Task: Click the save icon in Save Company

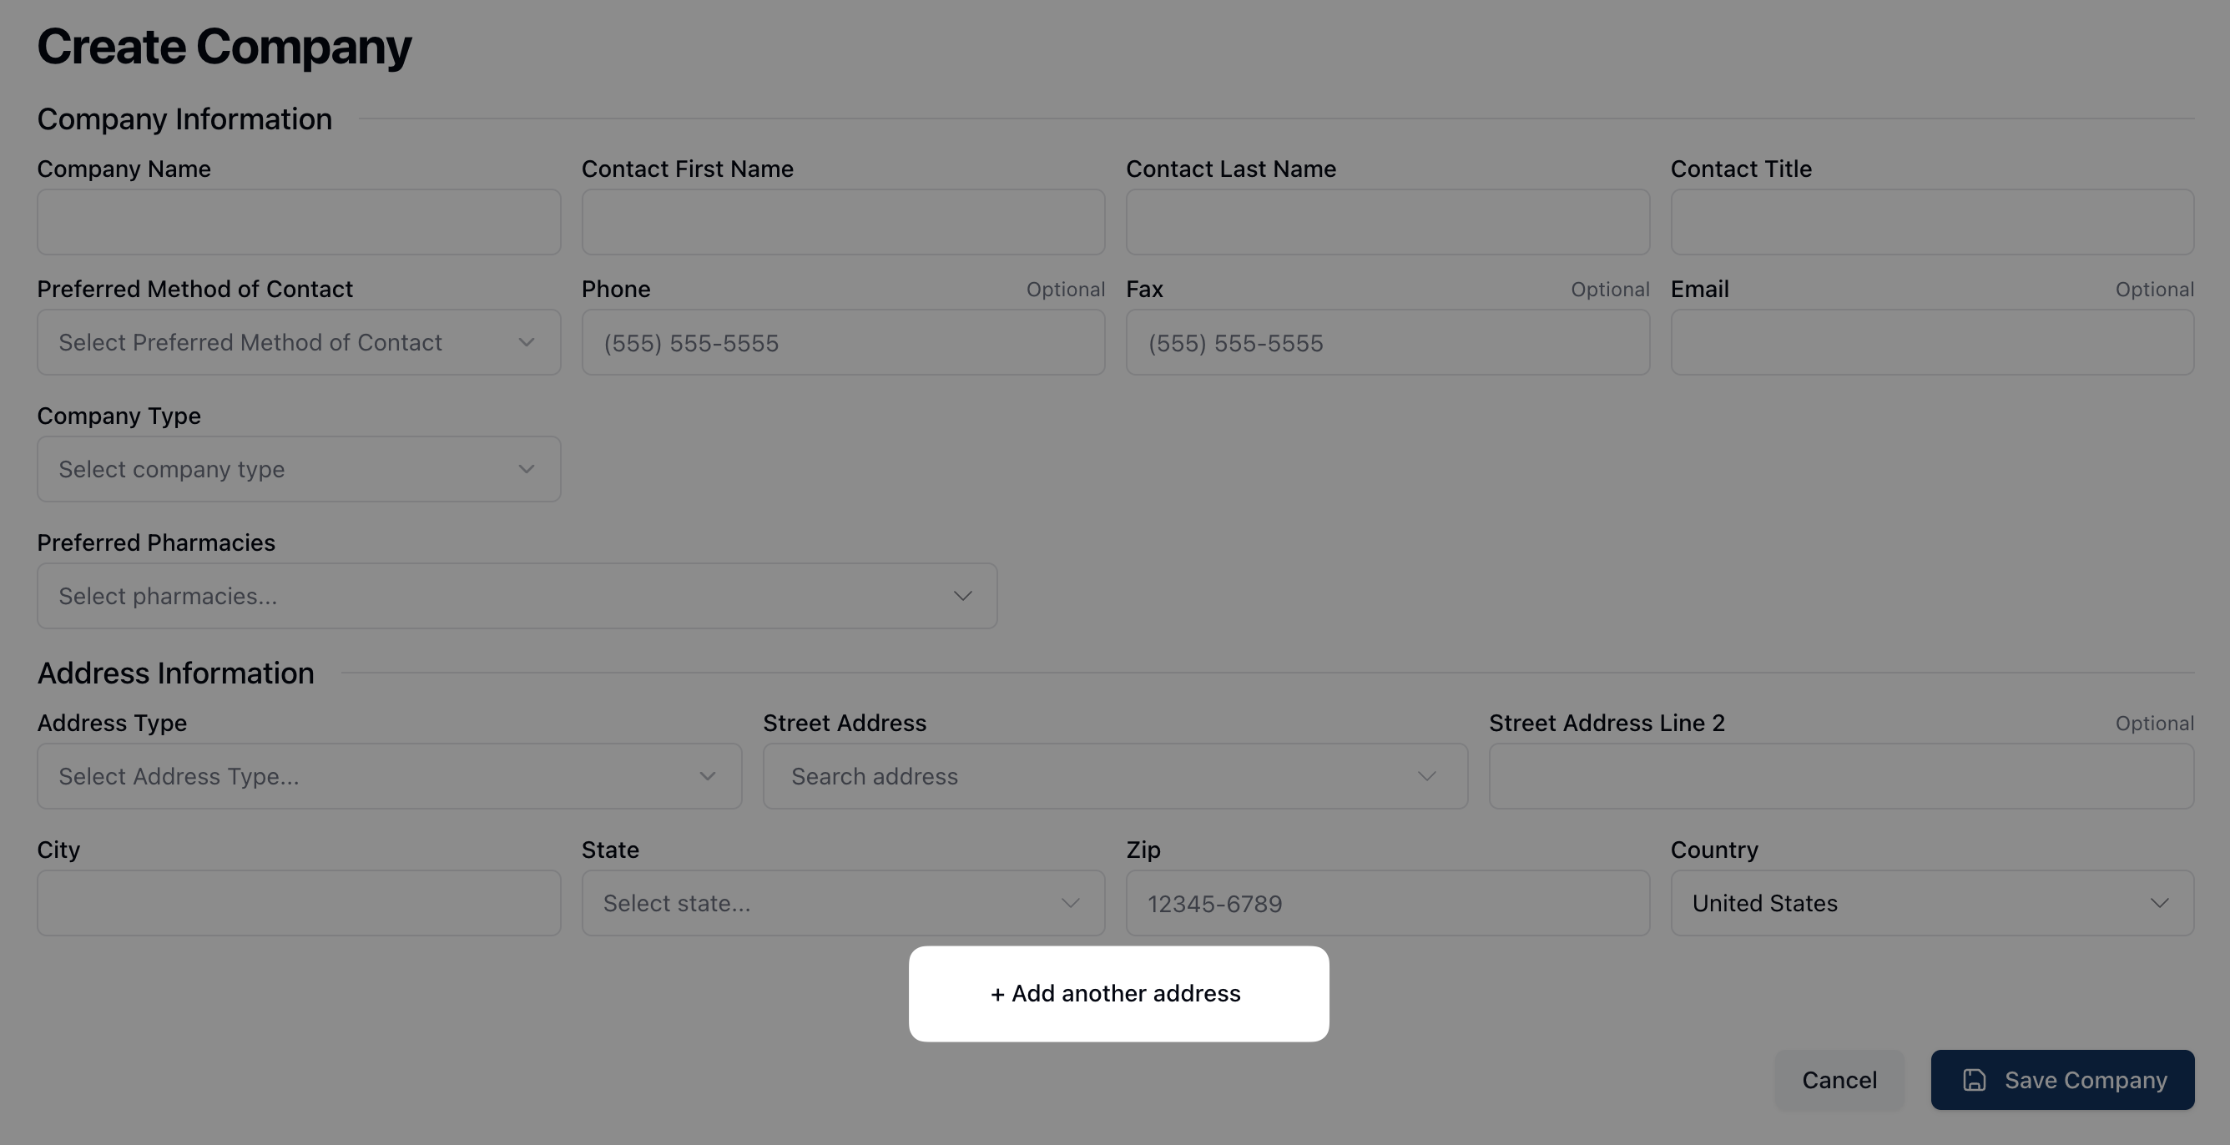Action: coord(1974,1080)
